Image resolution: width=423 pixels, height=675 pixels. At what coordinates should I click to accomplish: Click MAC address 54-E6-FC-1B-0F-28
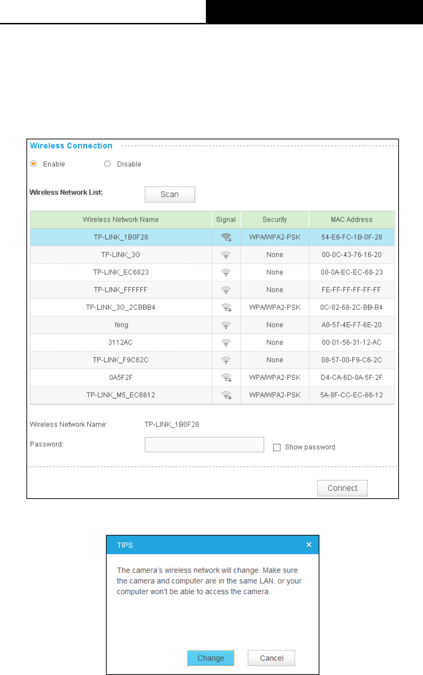(352, 237)
